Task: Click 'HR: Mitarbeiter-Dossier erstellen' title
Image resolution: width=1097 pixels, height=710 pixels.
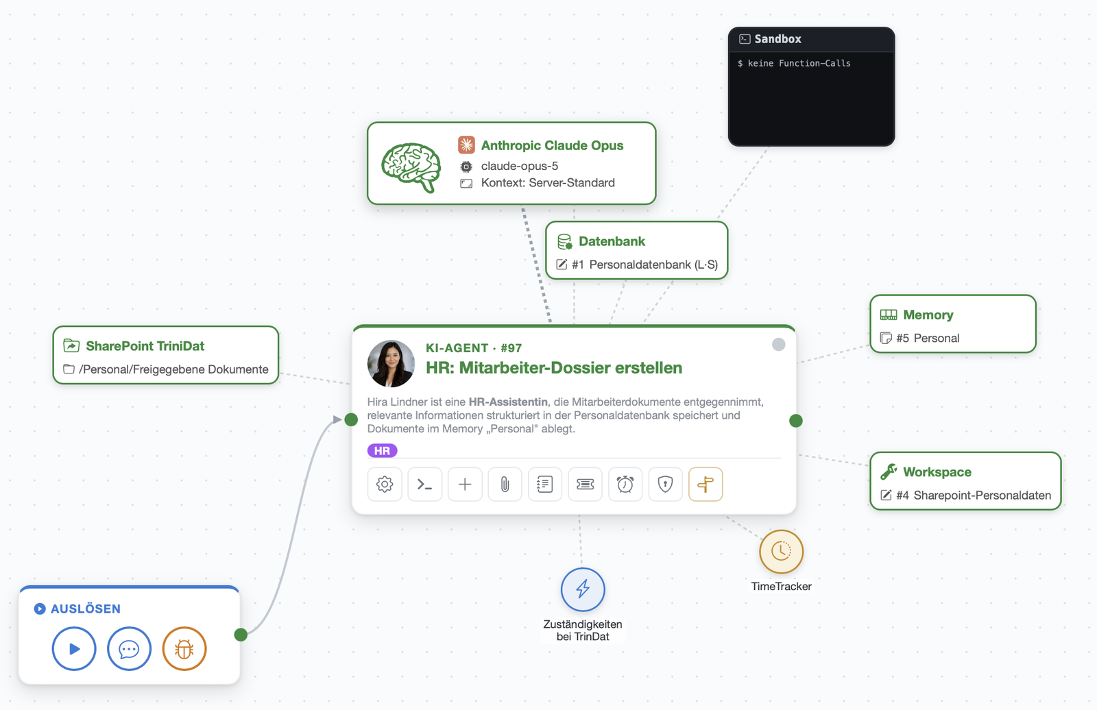Action: click(x=554, y=368)
